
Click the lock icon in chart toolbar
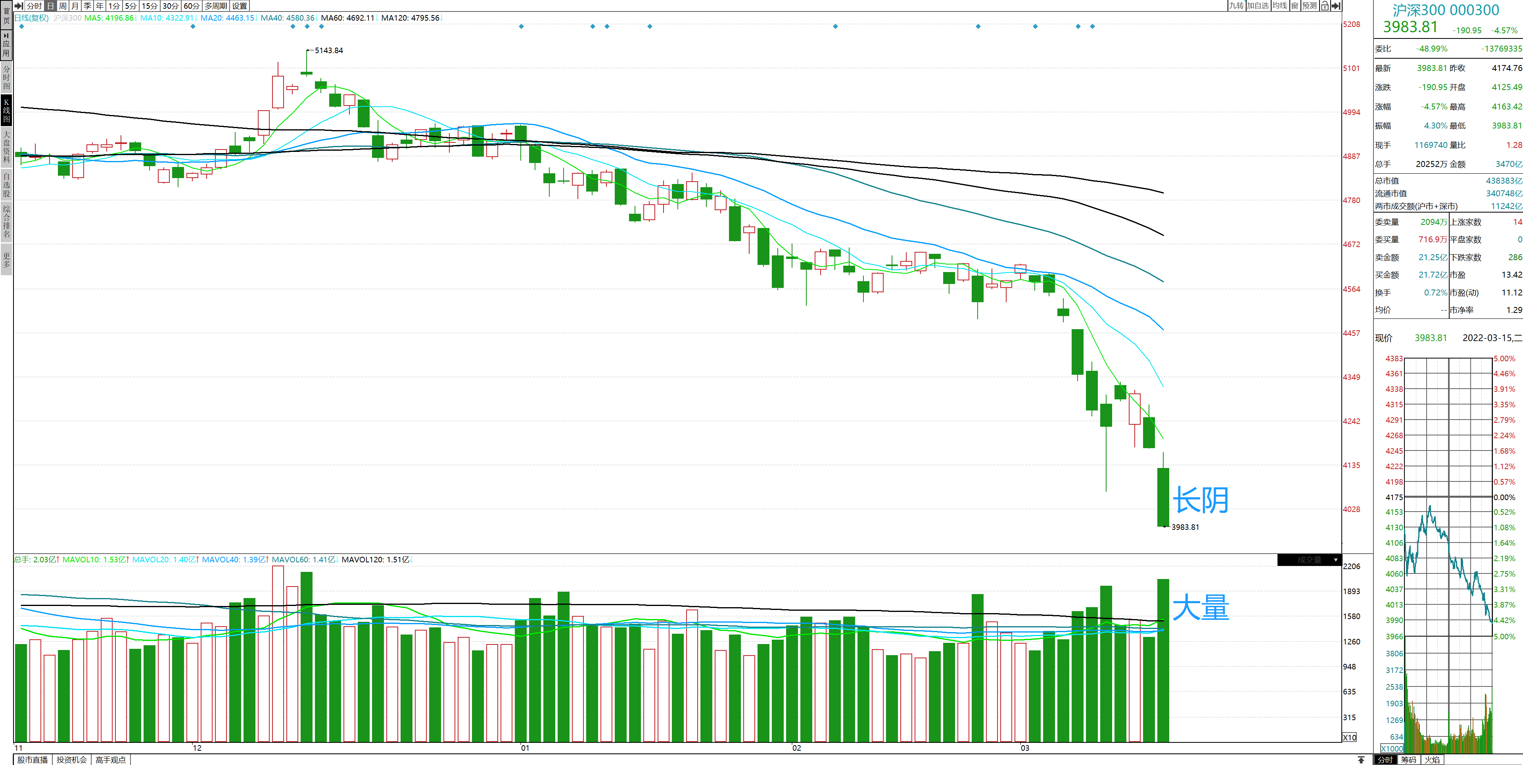1324,6
